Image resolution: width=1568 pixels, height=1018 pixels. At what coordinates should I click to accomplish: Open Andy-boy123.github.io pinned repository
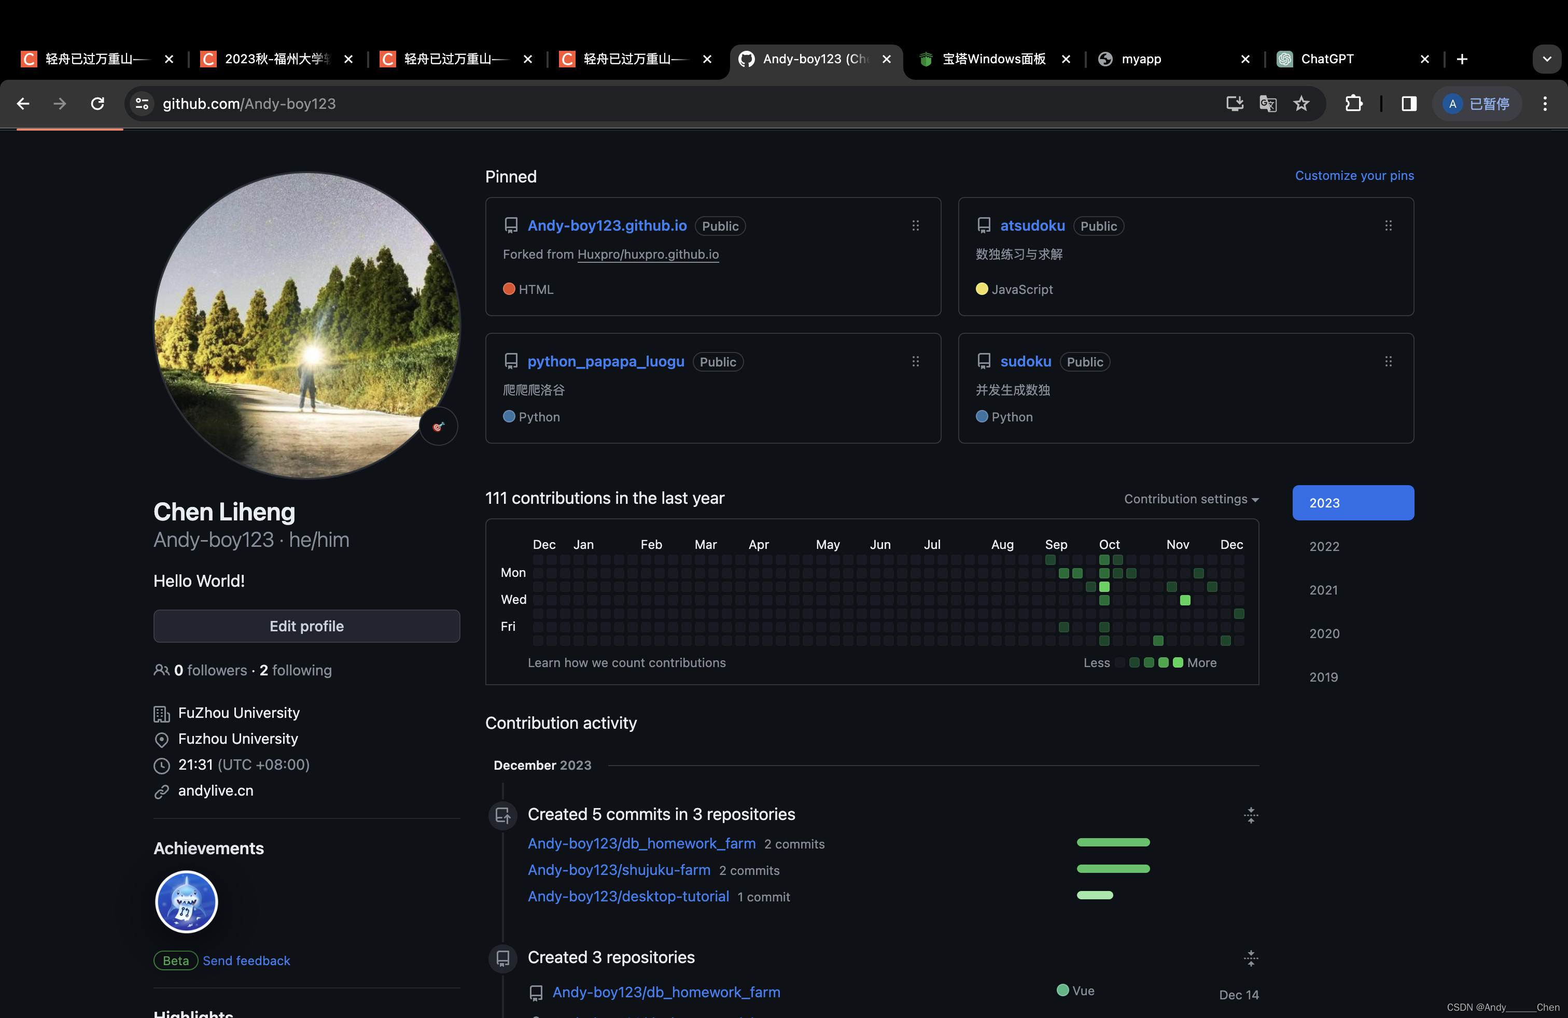coord(607,225)
